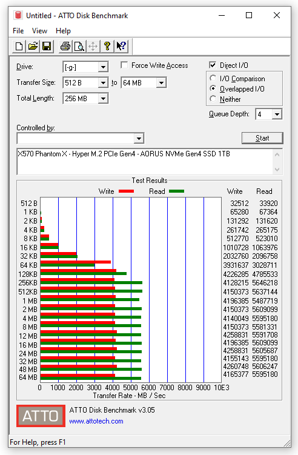Uncheck the Direct I/O checkbox
This screenshot has height=455, width=298.
point(213,65)
